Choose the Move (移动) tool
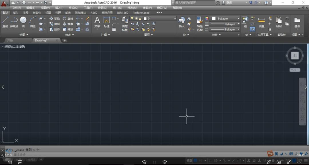 point(55,19)
